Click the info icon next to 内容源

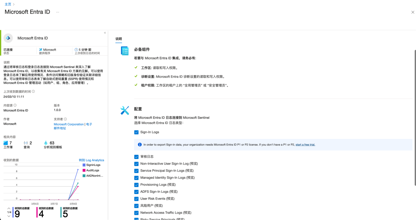click(x=15, y=105)
